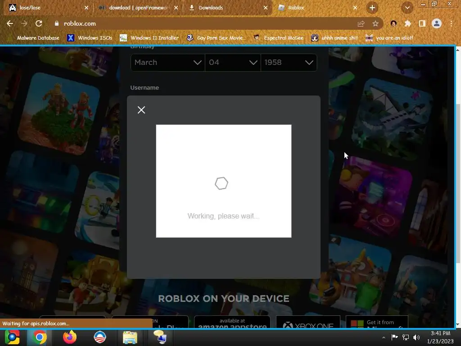Toggle the browser side panel
This screenshot has height=346, width=461.
click(x=422, y=23)
